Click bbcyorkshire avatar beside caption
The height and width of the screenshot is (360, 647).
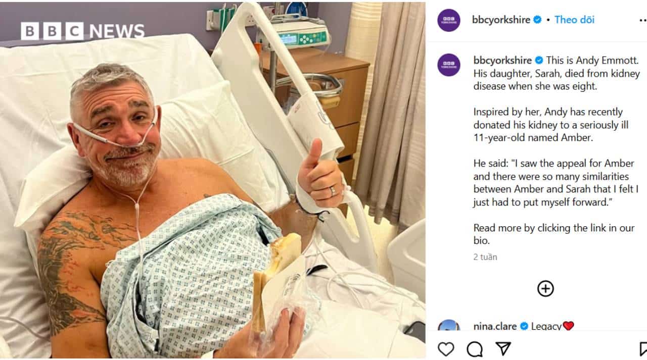click(449, 65)
